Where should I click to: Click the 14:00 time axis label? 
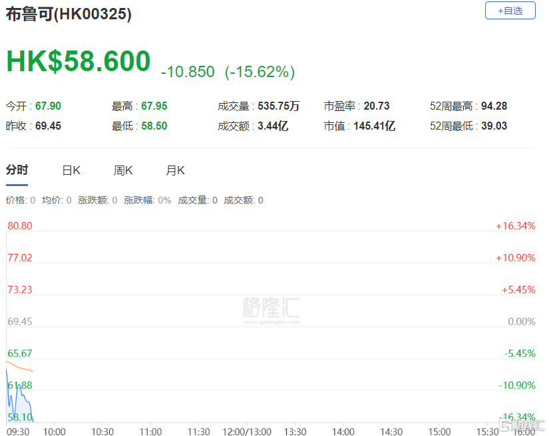[343, 431]
